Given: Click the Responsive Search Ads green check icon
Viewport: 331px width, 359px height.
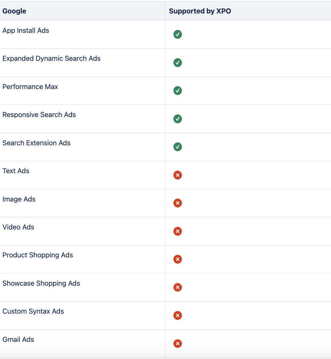Looking at the screenshot, I should pyautogui.click(x=178, y=119).
